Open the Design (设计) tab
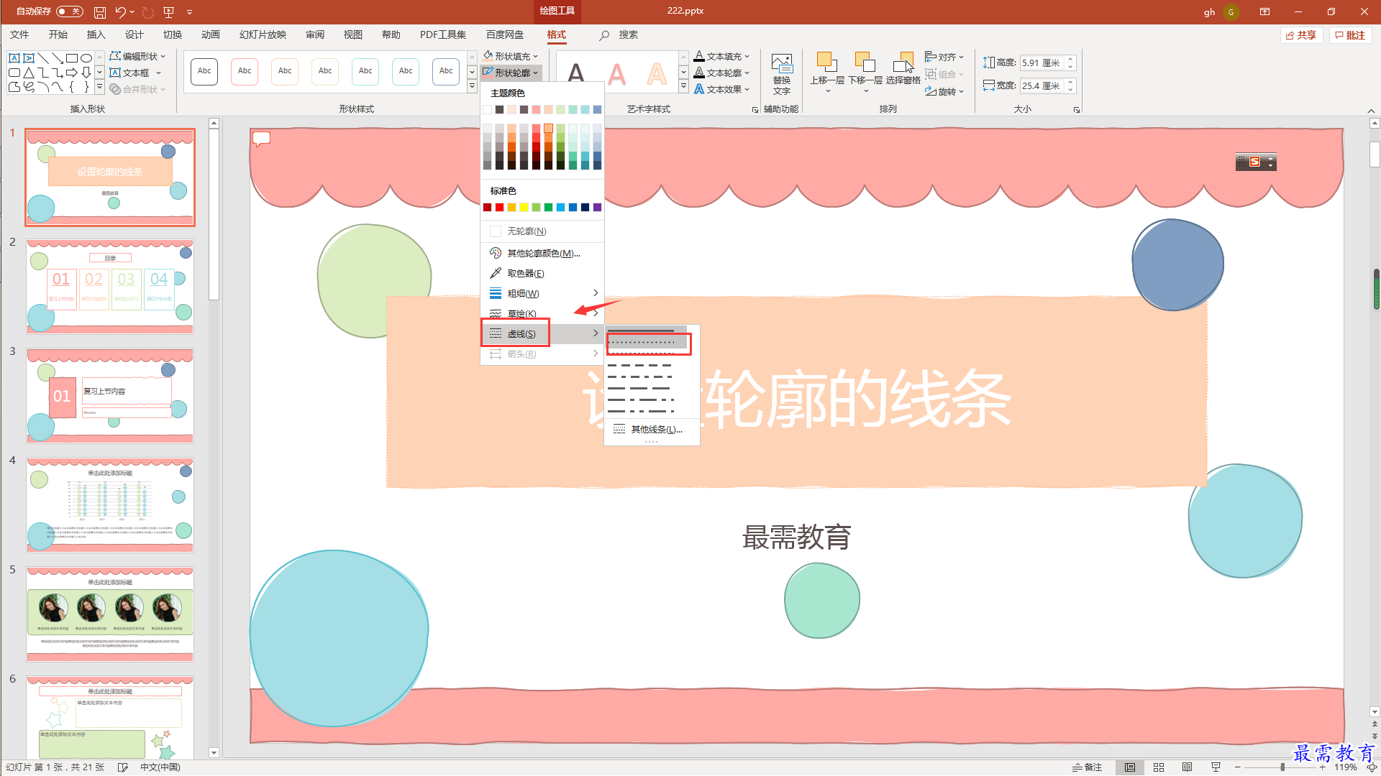This screenshot has height=776, width=1381. [134, 34]
